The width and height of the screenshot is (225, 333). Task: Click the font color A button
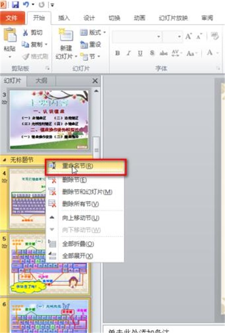[x=210, y=53]
